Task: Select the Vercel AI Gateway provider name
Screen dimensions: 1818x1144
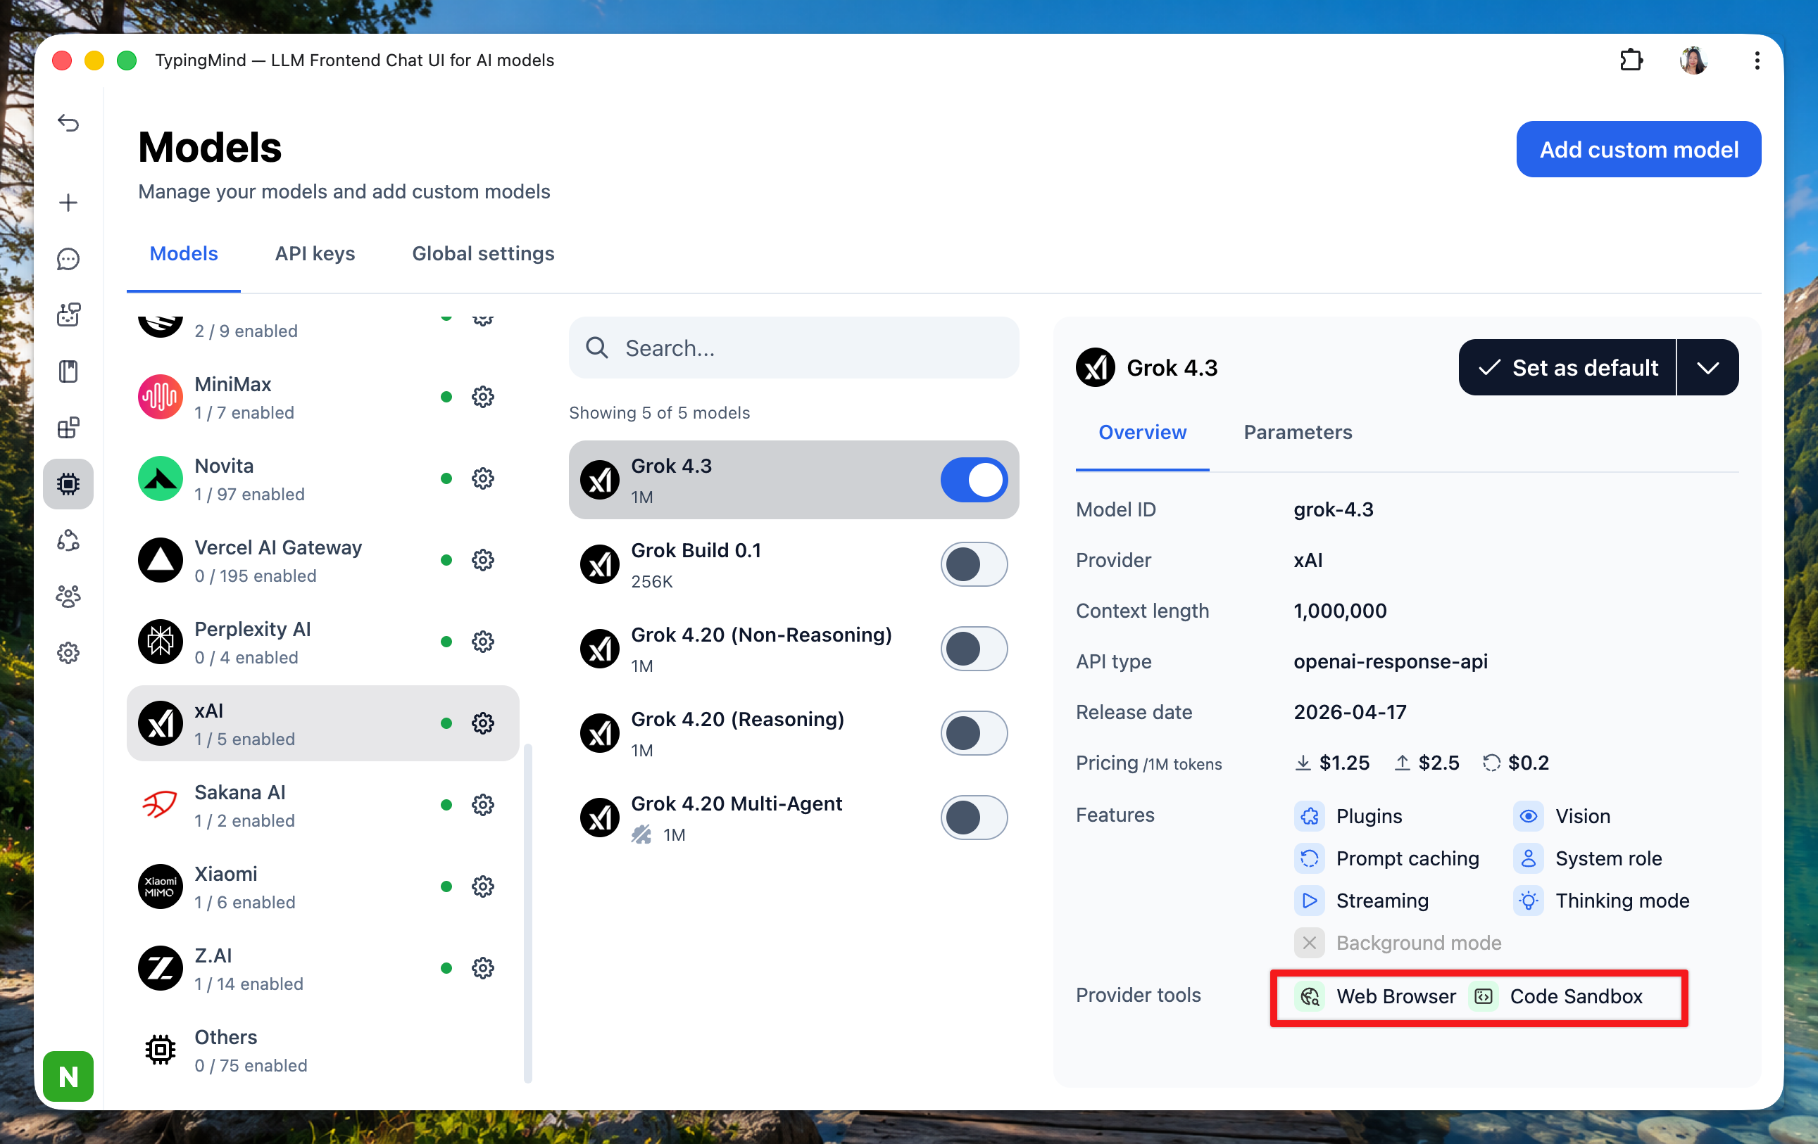Action: [278, 548]
